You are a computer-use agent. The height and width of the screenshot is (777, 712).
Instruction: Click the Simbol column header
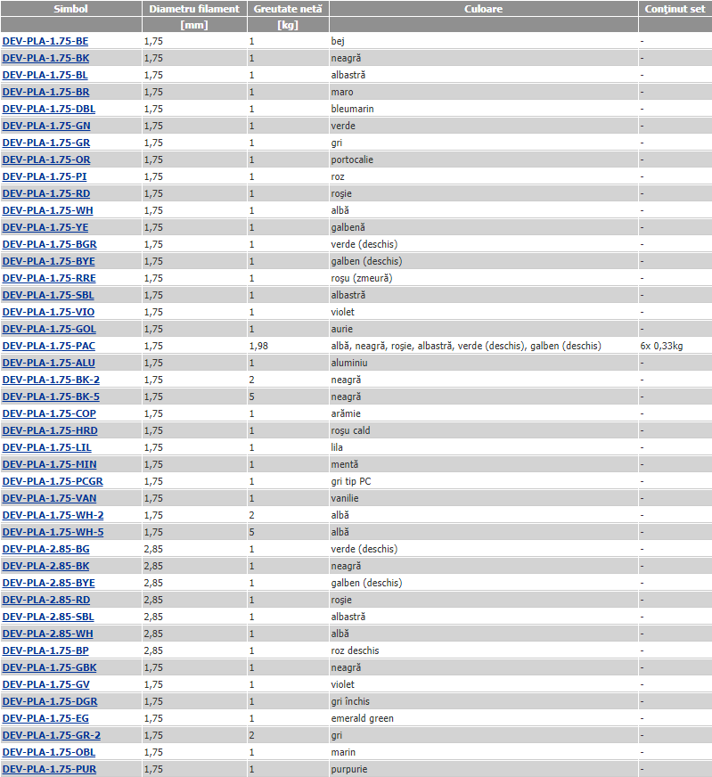[x=70, y=8]
